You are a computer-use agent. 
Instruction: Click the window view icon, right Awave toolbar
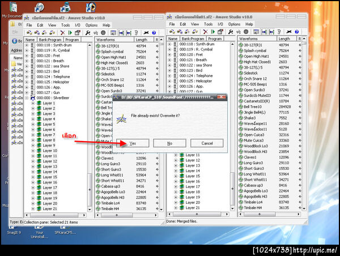[x=256, y=32]
